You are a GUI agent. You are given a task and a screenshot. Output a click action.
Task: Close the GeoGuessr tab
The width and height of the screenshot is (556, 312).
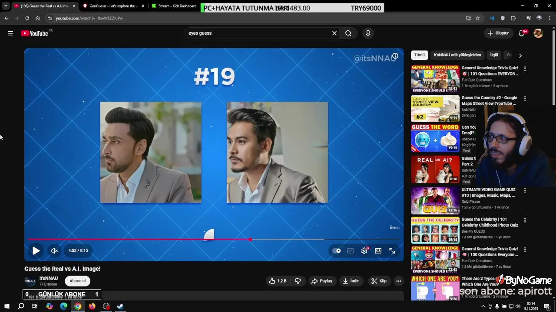click(143, 6)
